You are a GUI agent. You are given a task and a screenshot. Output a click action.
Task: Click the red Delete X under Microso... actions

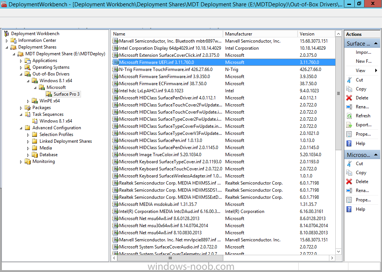tap(349, 182)
